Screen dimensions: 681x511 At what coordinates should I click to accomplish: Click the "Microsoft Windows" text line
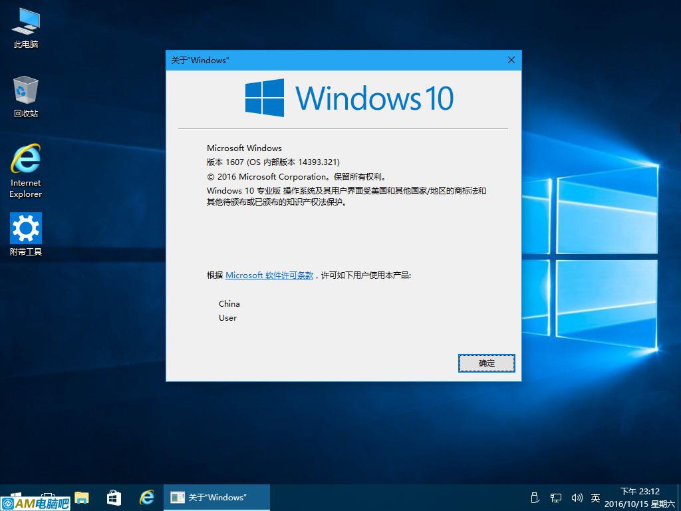pyautogui.click(x=244, y=148)
